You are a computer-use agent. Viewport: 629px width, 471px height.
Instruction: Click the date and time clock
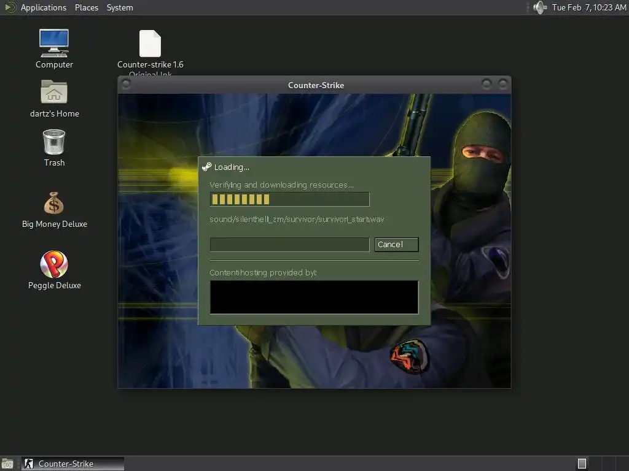(x=589, y=7)
